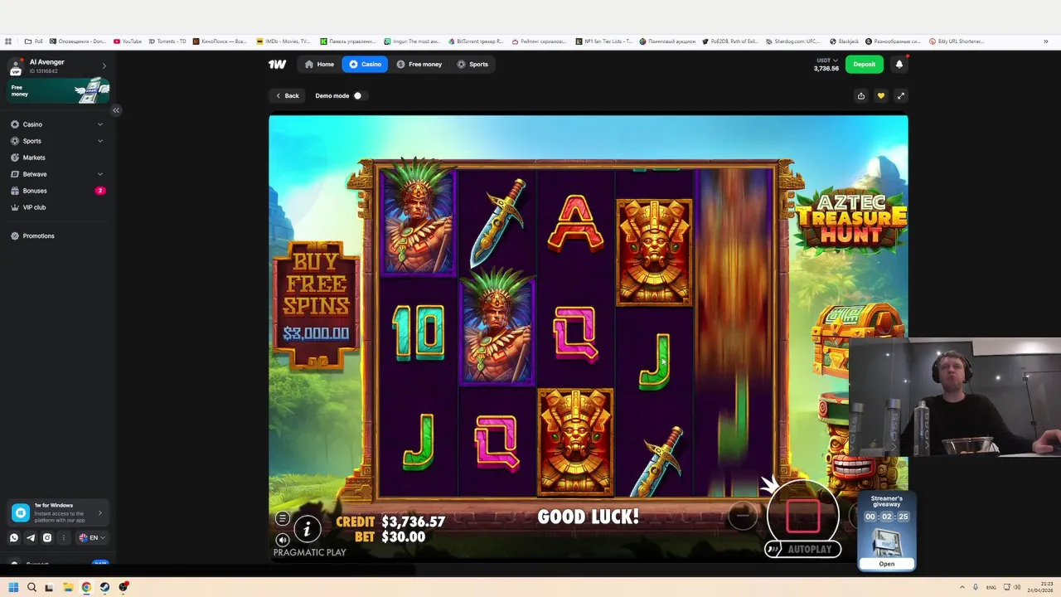Share the game using the share icon
The height and width of the screenshot is (597, 1061).
(860, 95)
